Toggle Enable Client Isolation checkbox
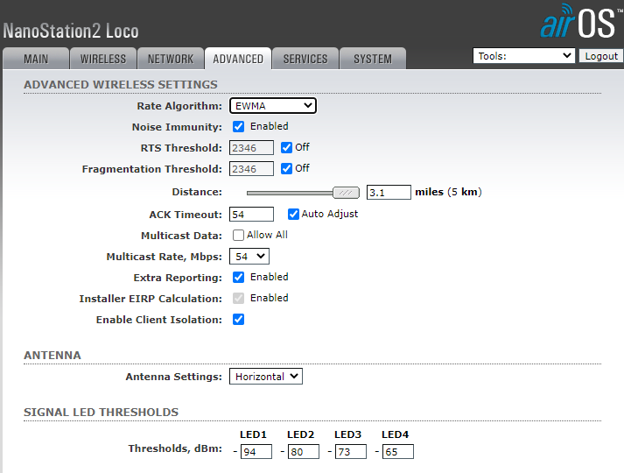The height and width of the screenshot is (473, 624). 238,320
